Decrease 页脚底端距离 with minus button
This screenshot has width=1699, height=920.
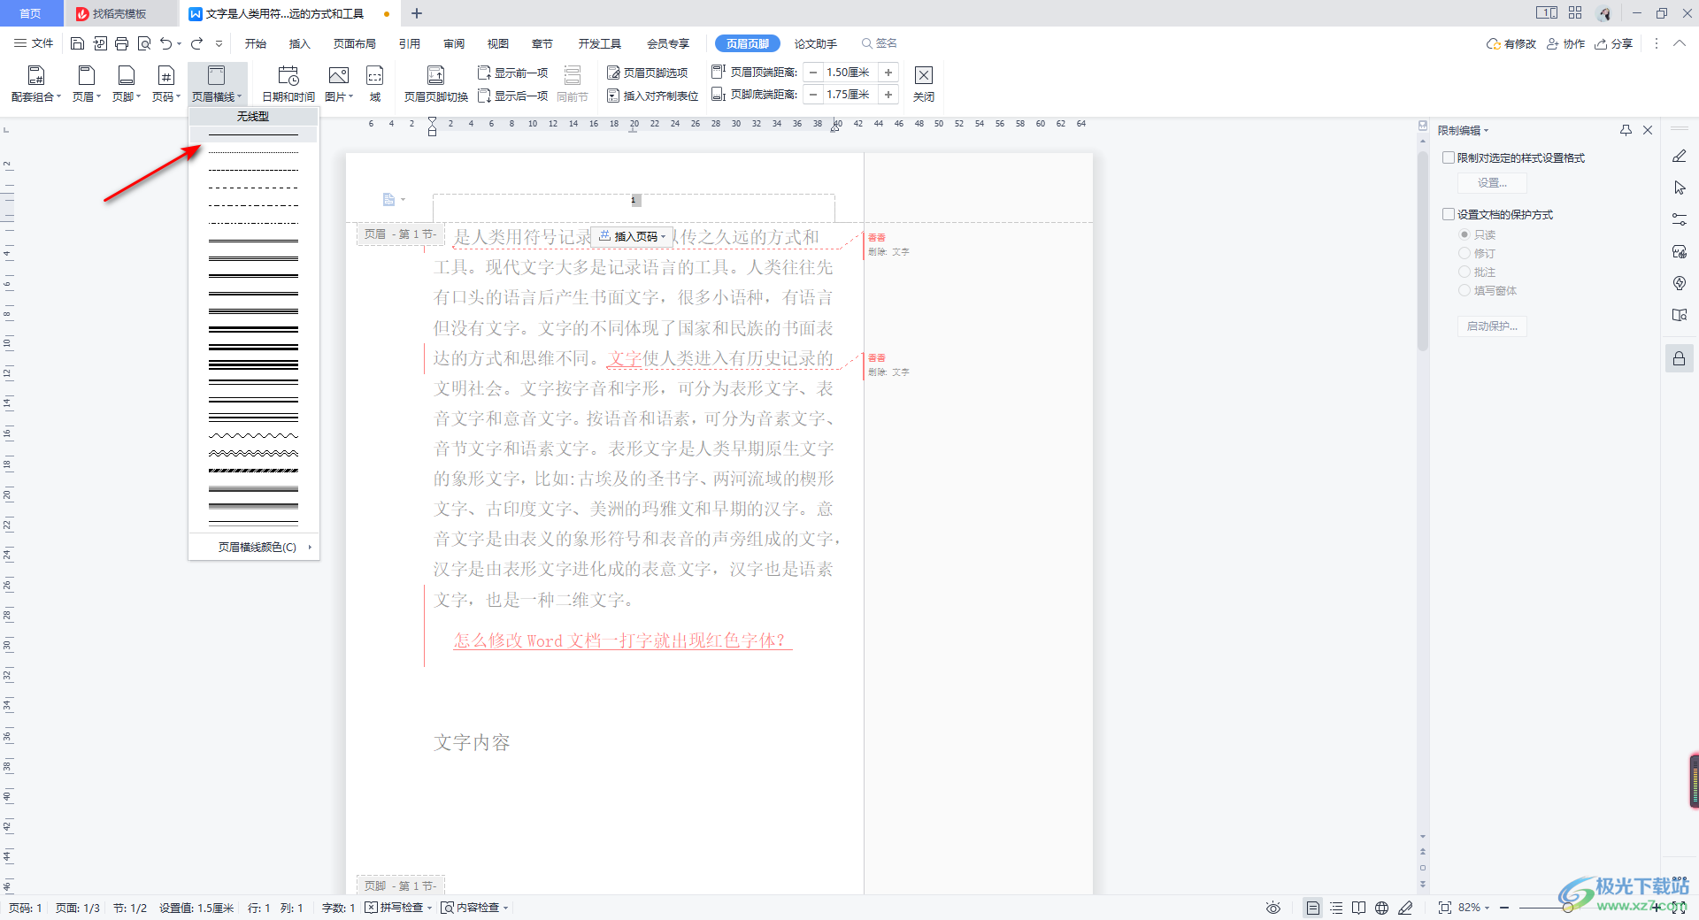(x=813, y=95)
